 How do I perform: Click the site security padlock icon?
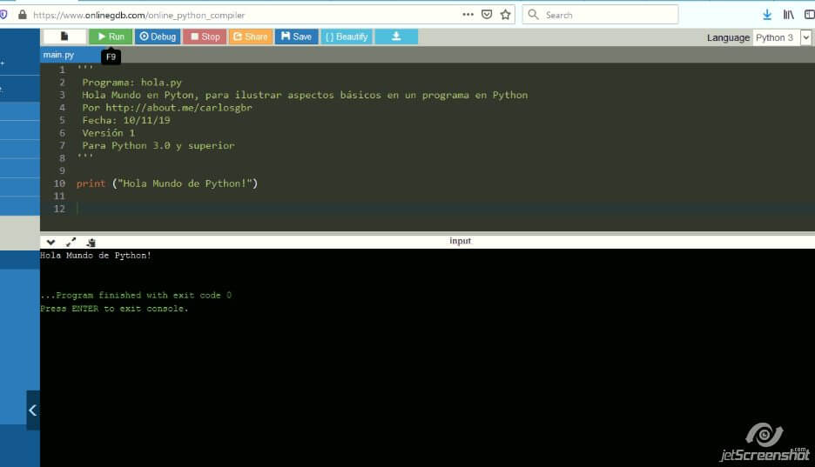pos(23,15)
